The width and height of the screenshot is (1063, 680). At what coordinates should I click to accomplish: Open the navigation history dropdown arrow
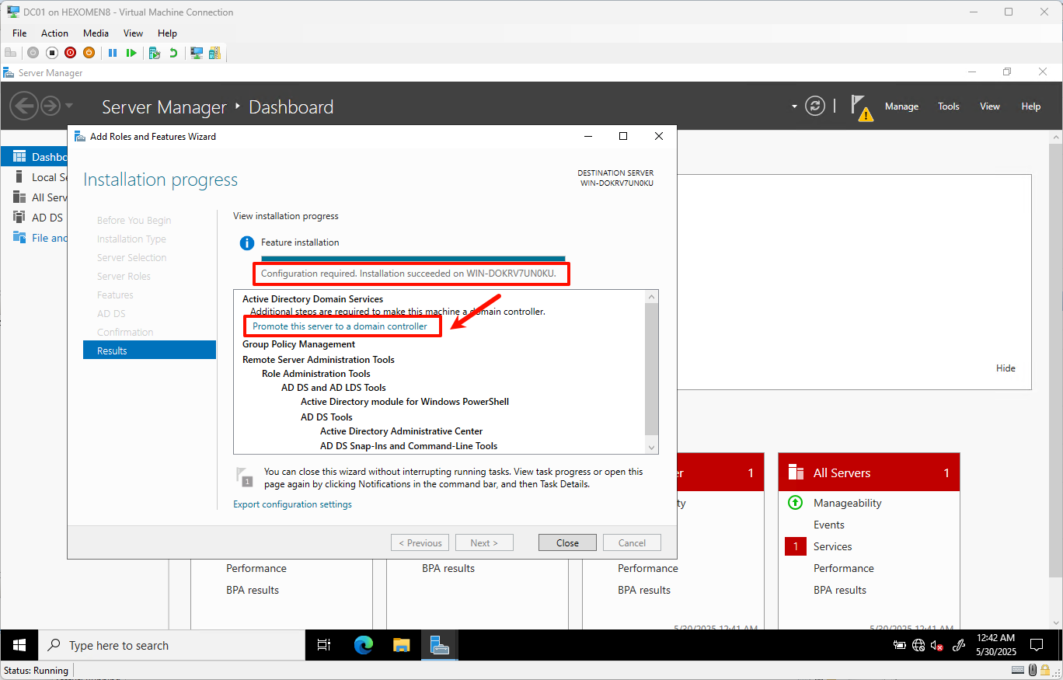pyautogui.click(x=69, y=106)
